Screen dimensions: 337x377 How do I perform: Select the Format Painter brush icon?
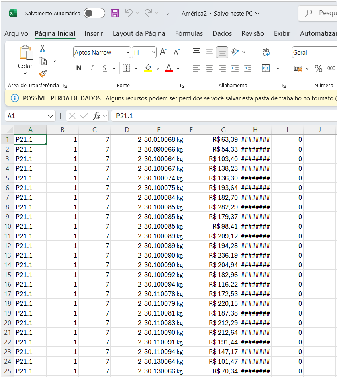(42, 74)
